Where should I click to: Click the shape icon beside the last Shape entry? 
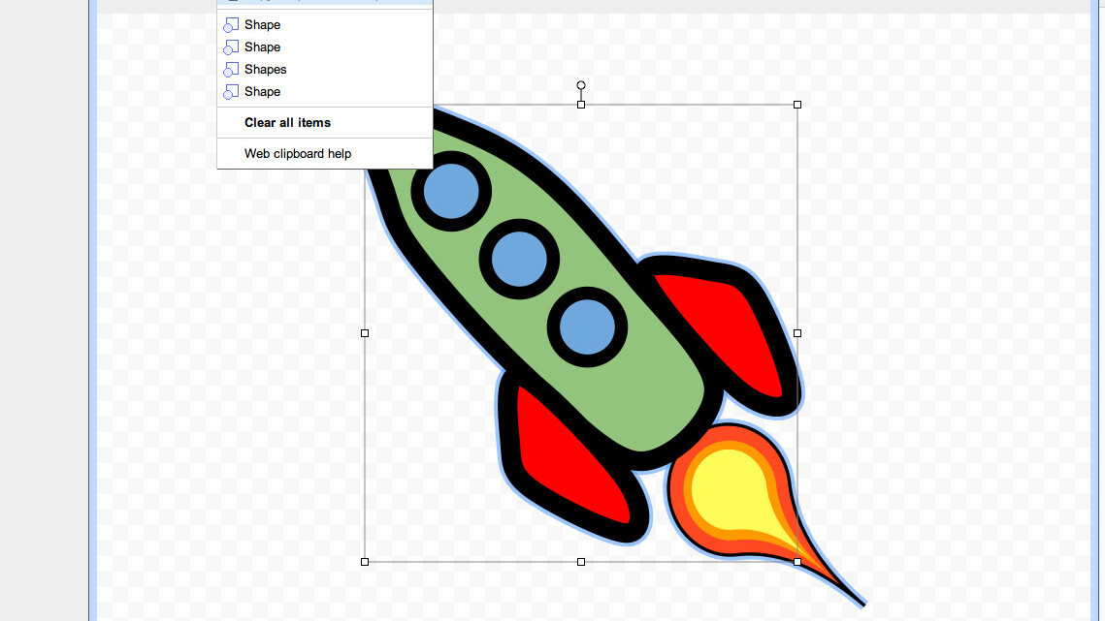[x=230, y=91]
